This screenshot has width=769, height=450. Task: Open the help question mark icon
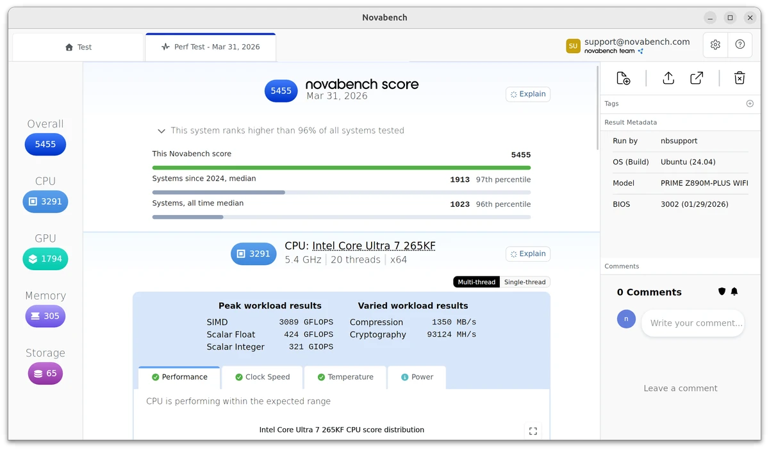[740, 44]
